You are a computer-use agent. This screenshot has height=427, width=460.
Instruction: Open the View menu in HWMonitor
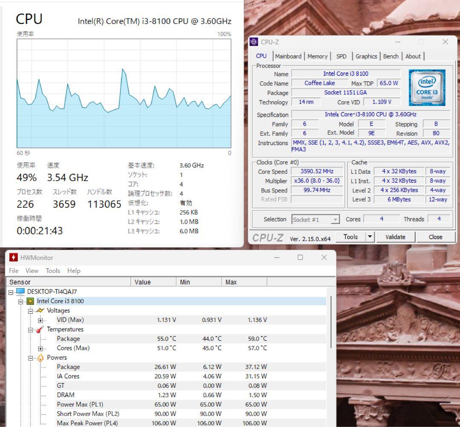coord(32,270)
